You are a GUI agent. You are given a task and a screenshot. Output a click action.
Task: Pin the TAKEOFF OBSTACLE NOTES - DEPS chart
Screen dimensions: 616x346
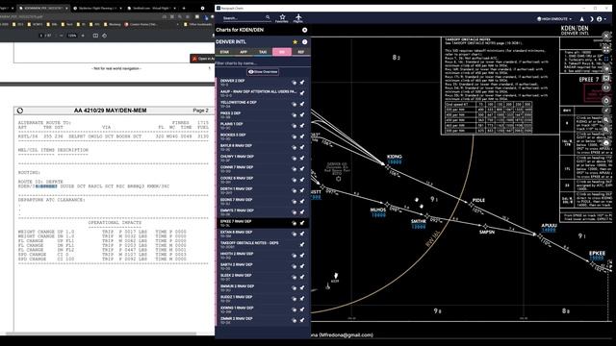click(x=302, y=245)
